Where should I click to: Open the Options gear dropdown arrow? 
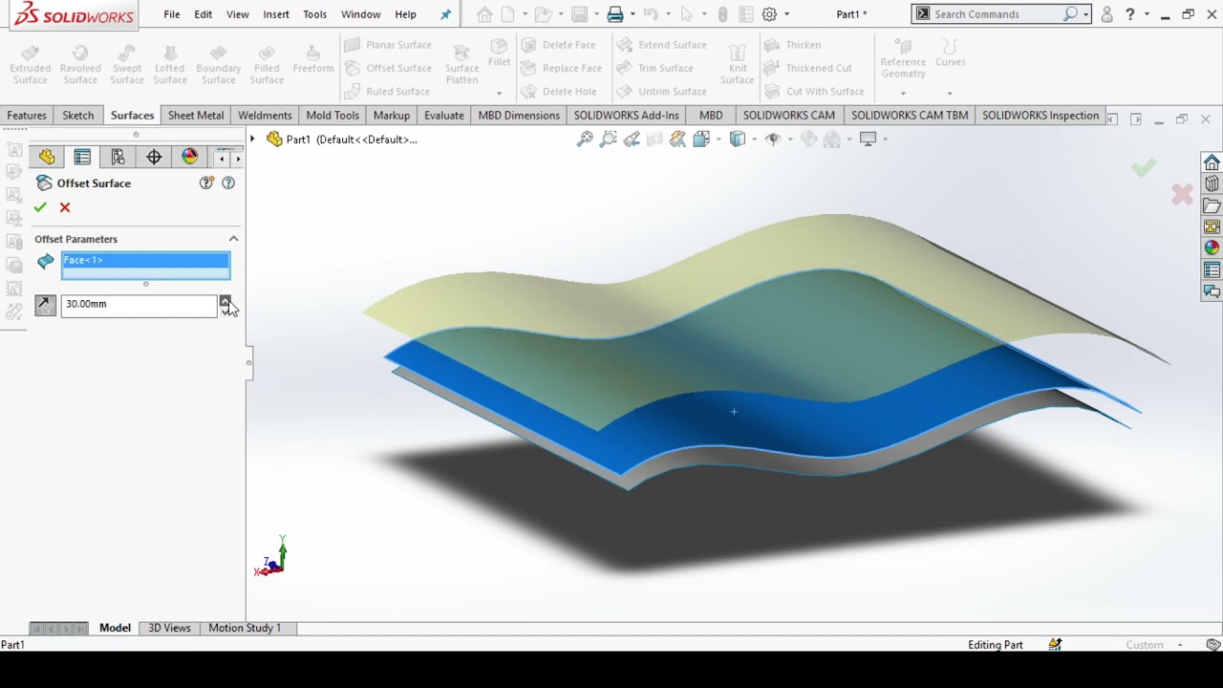pyautogui.click(x=786, y=14)
